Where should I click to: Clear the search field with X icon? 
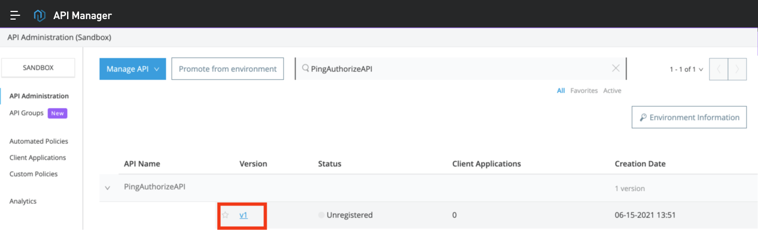(x=616, y=69)
